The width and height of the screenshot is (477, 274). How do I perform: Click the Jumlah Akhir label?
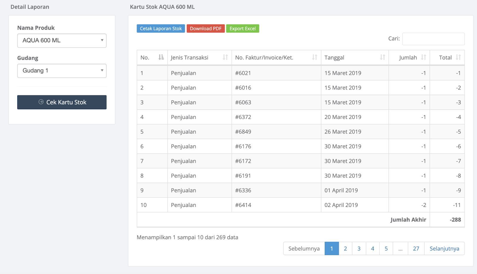click(408, 219)
